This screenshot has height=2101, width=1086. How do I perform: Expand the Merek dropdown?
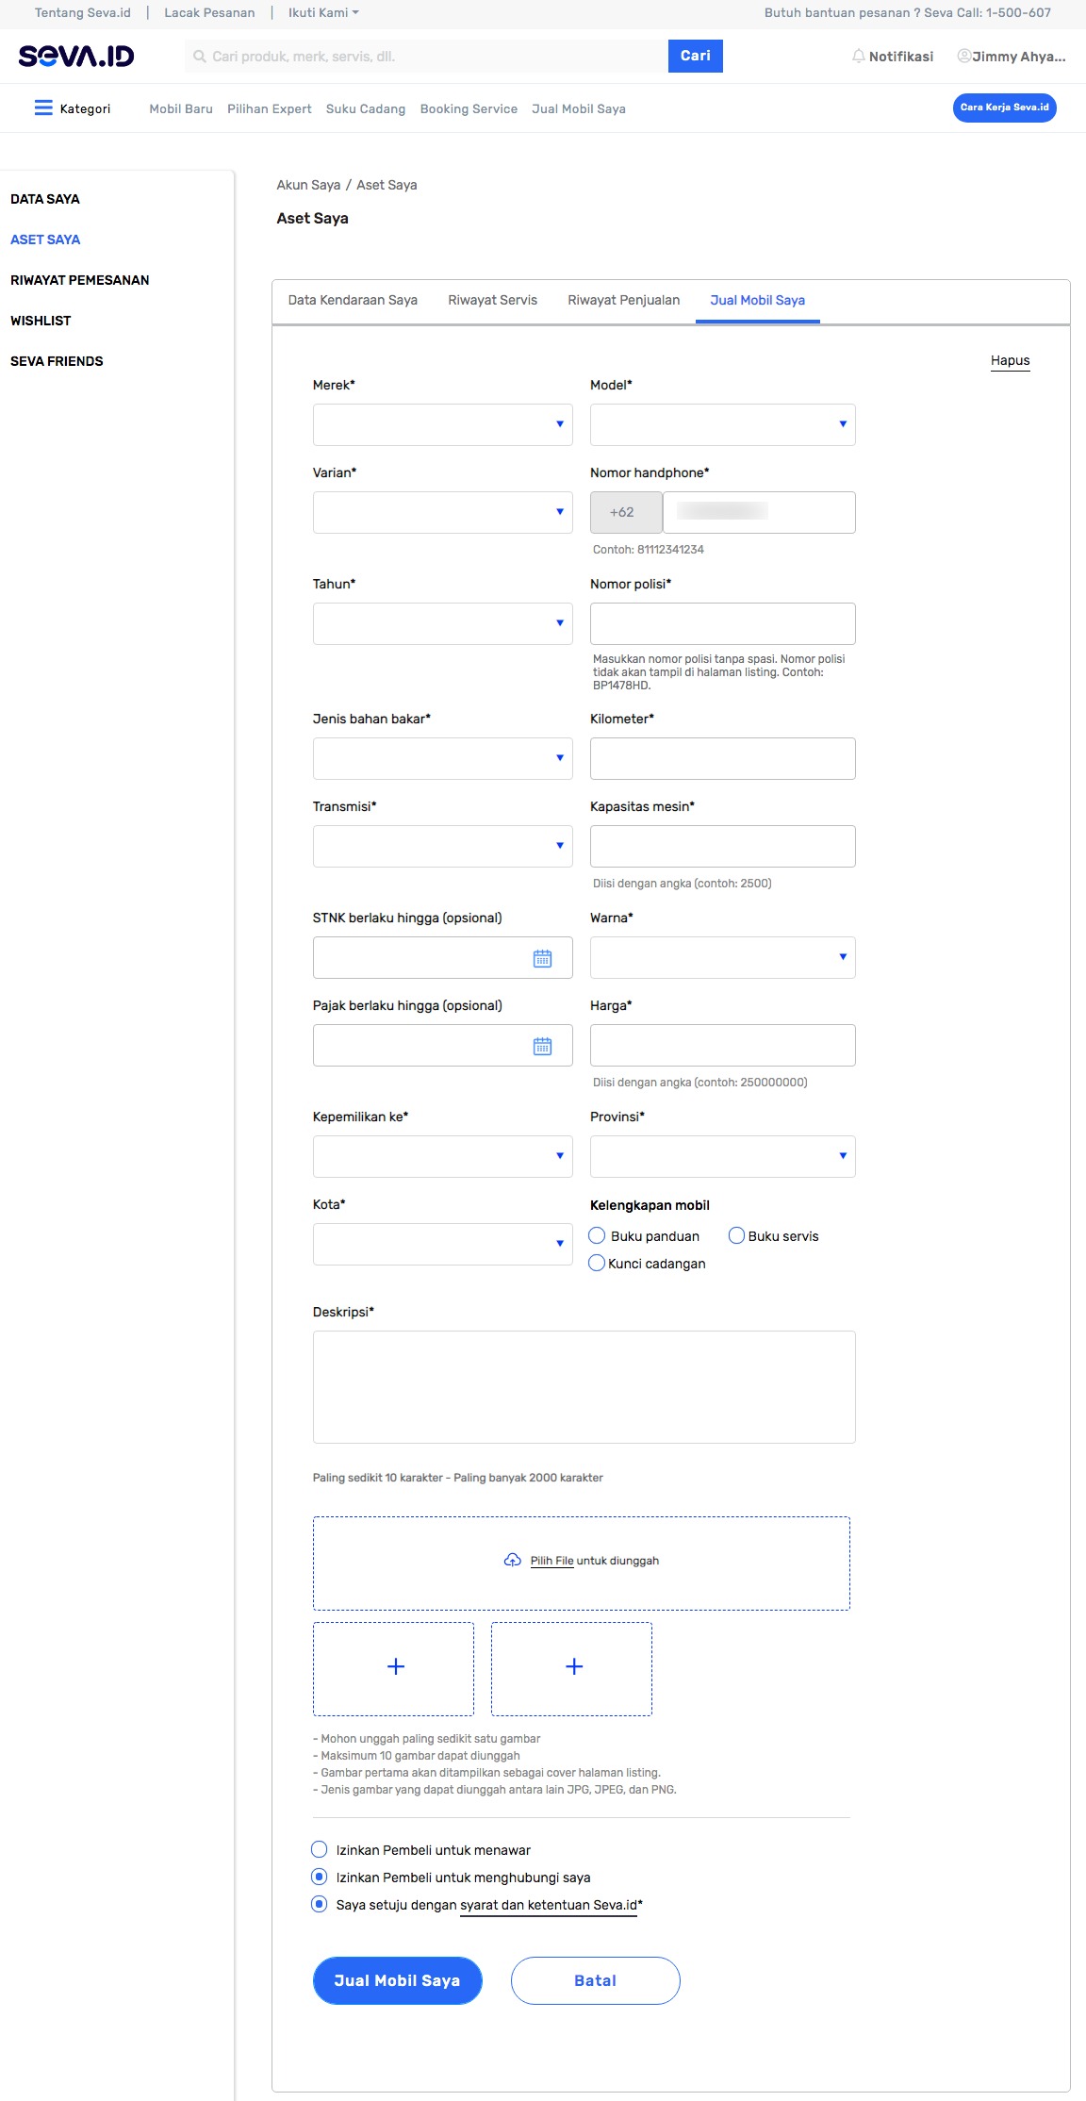tap(443, 424)
